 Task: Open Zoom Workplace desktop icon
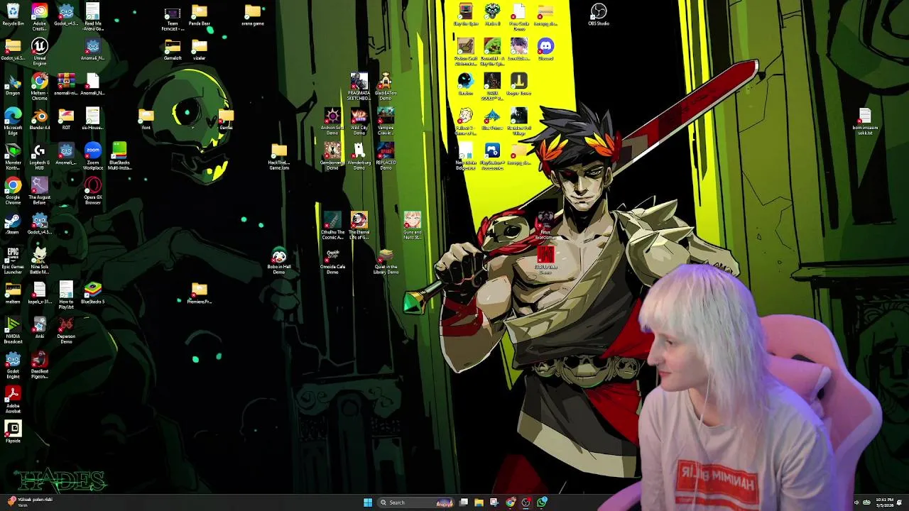93,156
